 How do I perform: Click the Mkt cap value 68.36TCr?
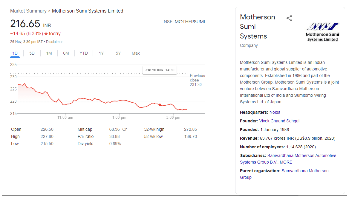click(x=118, y=130)
